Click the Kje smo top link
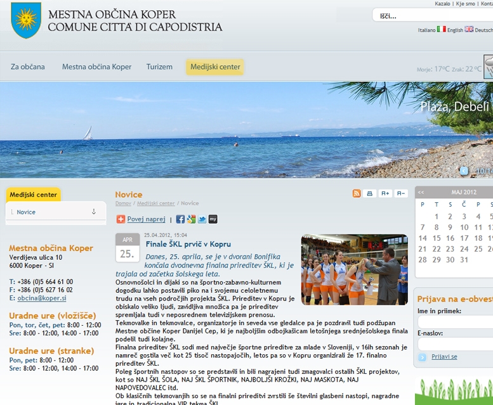493x405 pixels. click(x=465, y=3)
